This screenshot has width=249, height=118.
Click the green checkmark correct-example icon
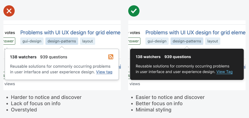134,11
